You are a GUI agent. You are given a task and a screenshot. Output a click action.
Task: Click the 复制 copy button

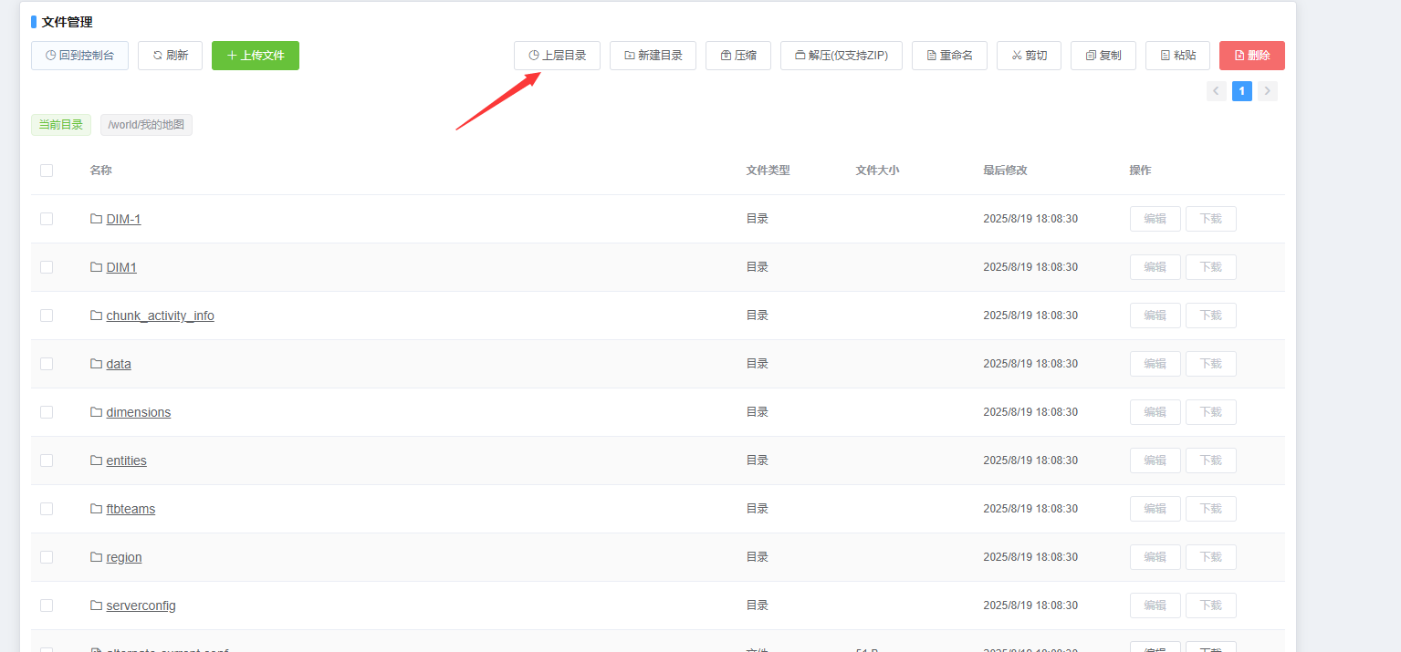(x=1103, y=56)
